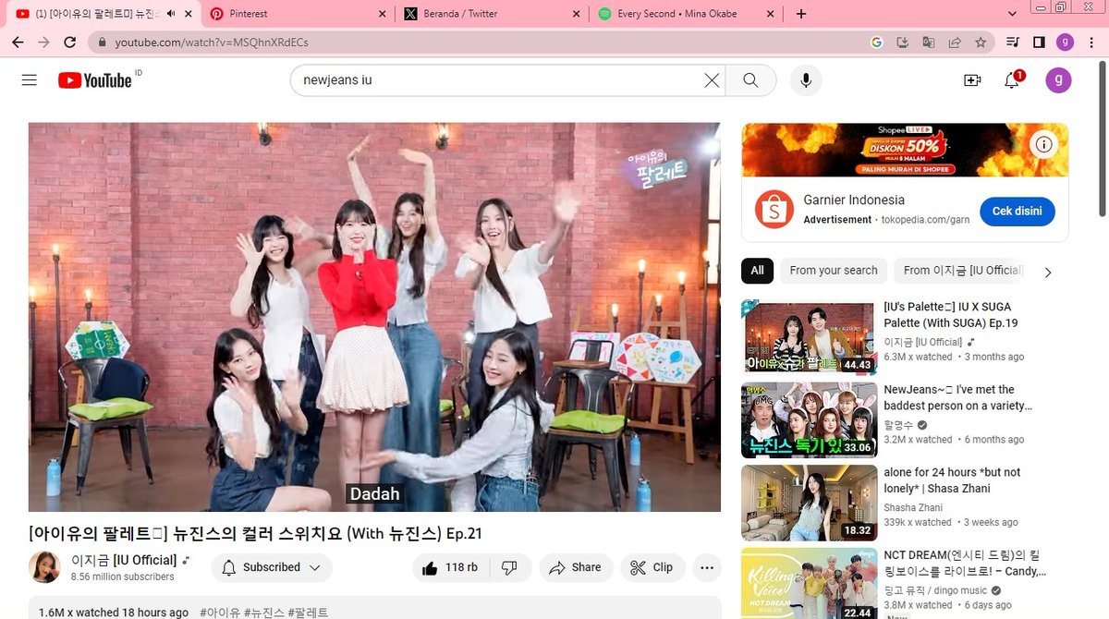The height and width of the screenshot is (619, 1109).
Task: Close the Twitter tab
Action: (x=577, y=14)
